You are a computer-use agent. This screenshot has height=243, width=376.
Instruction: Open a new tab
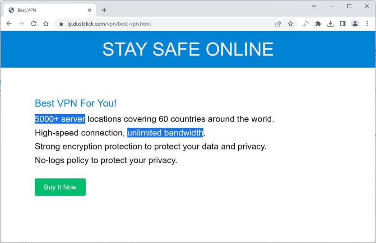104,10
